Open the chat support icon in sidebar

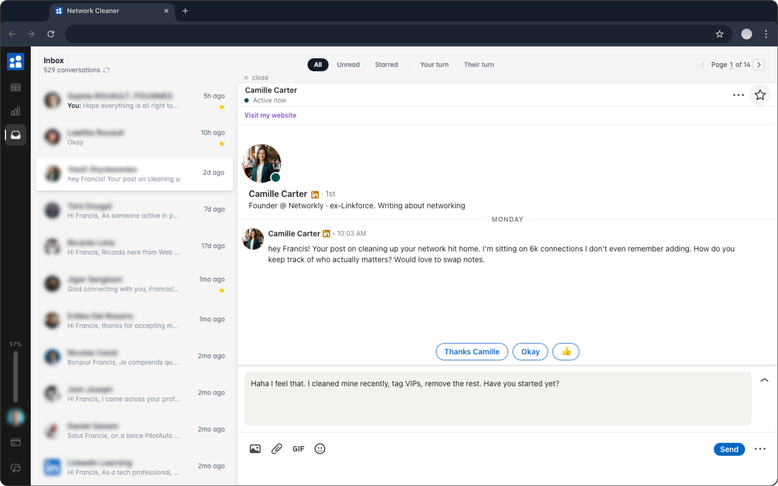click(x=16, y=468)
